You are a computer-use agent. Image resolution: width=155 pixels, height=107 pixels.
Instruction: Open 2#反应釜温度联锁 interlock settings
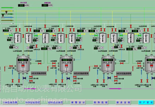[x=81, y=73]
